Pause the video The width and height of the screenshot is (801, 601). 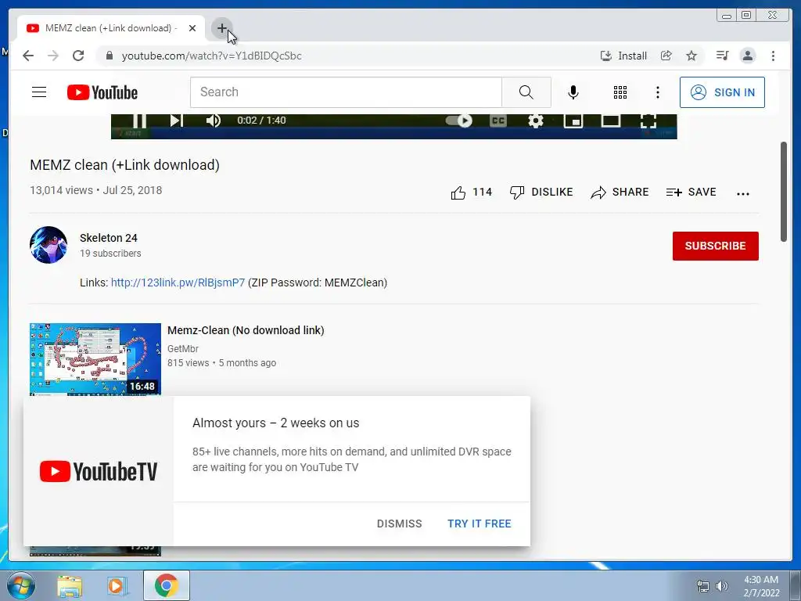click(139, 121)
